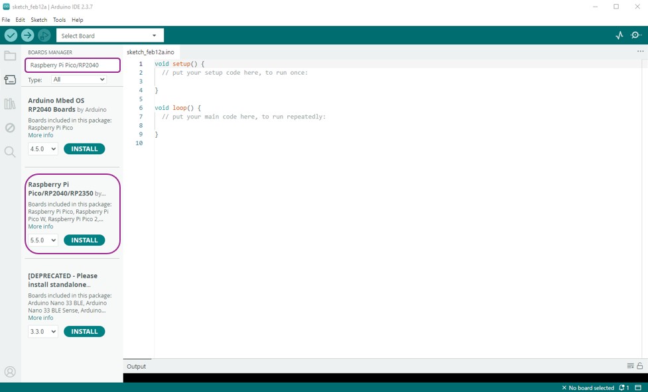Open the Serial Monitor
The width and height of the screenshot is (648, 392).
pos(636,36)
